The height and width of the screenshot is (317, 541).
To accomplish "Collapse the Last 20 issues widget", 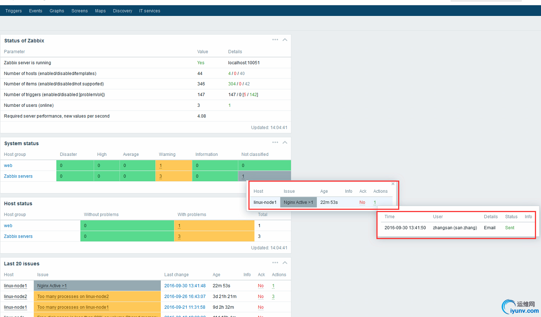I will (285, 263).
